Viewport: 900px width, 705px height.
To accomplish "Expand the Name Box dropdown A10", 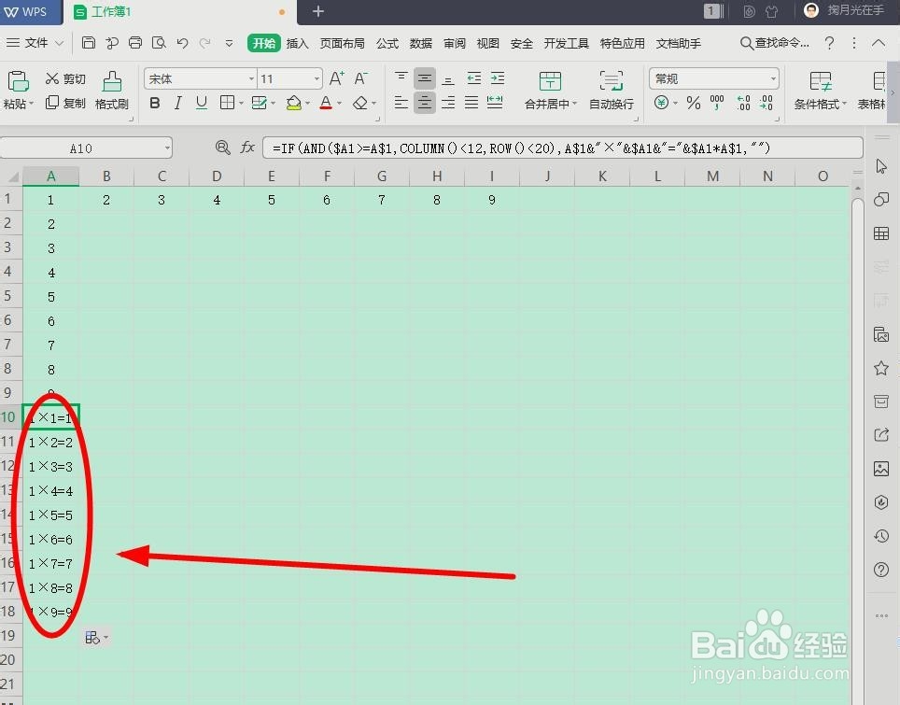I will click(x=167, y=148).
